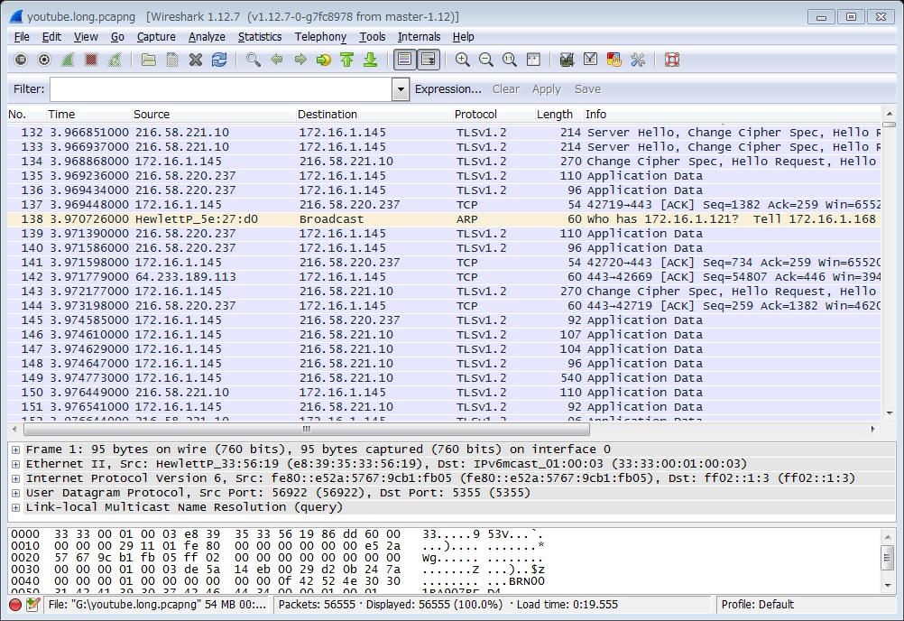Image resolution: width=904 pixels, height=621 pixels.
Task: Toggle auto scroll in live capture
Action: click(x=429, y=60)
